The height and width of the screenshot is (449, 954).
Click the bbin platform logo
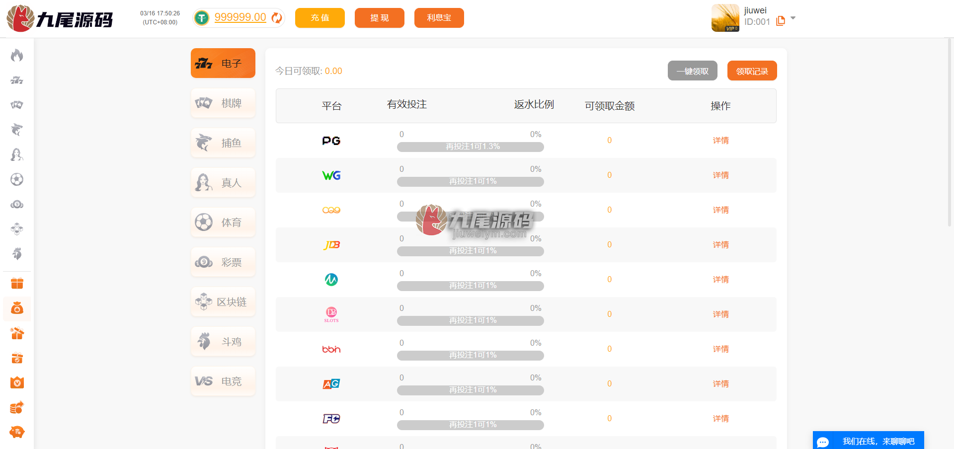coord(331,349)
